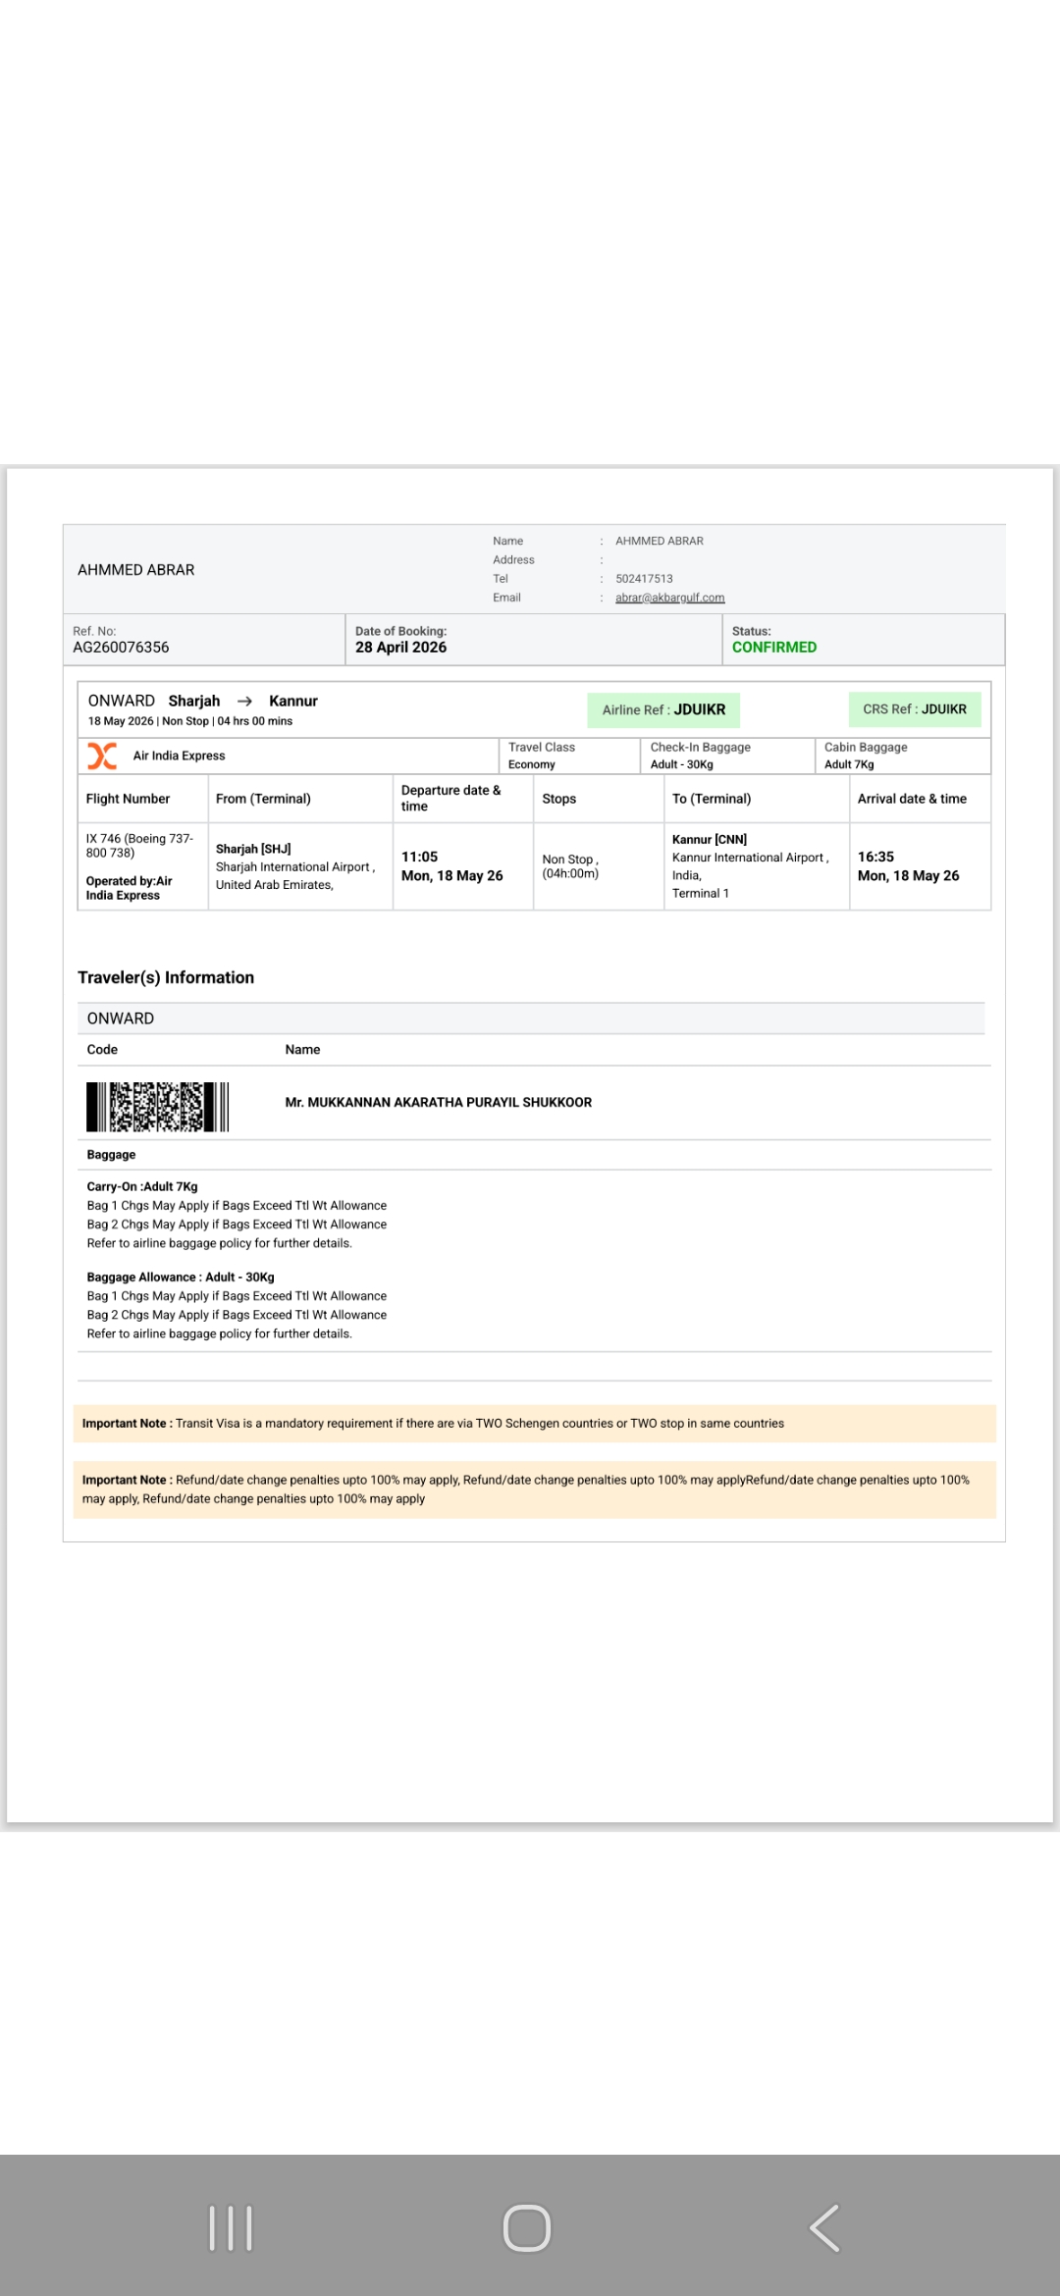The width and height of the screenshot is (1060, 2296).
Task: Tap the Android back arrow icon
Action: pyautogui.click(x=825, y=2227)
